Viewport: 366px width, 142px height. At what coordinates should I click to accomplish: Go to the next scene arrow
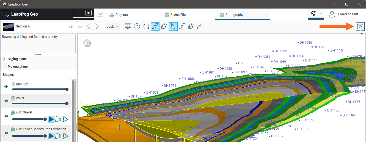pyautogui.click(x=97, y=27)
